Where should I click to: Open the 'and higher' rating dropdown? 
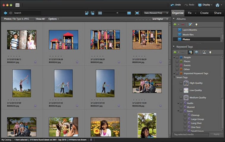pyautogui.click(x=160, y=19)
